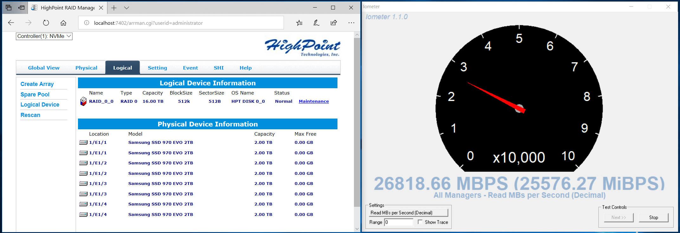The height and width of the screenshot is (233, 680).
Task: Open the browser home page
Action: pos(63,23)
